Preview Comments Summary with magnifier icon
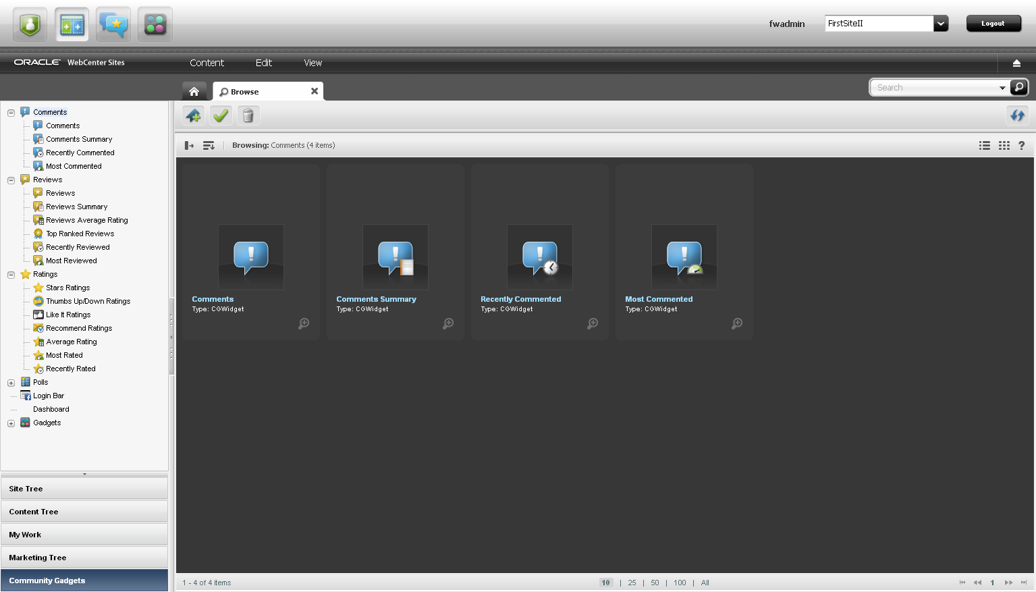 coord(448,323)
